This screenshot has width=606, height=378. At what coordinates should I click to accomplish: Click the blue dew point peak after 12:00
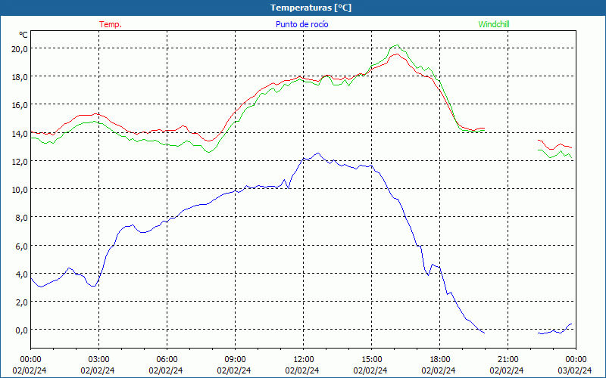tap(318, 153)
